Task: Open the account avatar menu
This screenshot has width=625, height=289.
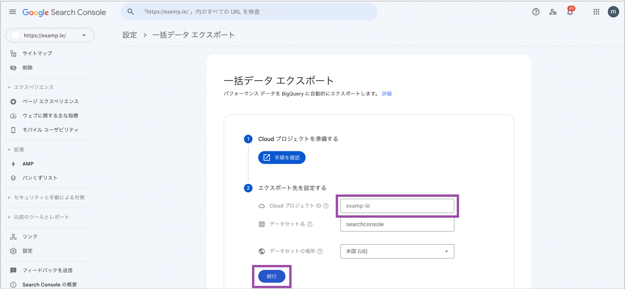Action: [613, 12]
